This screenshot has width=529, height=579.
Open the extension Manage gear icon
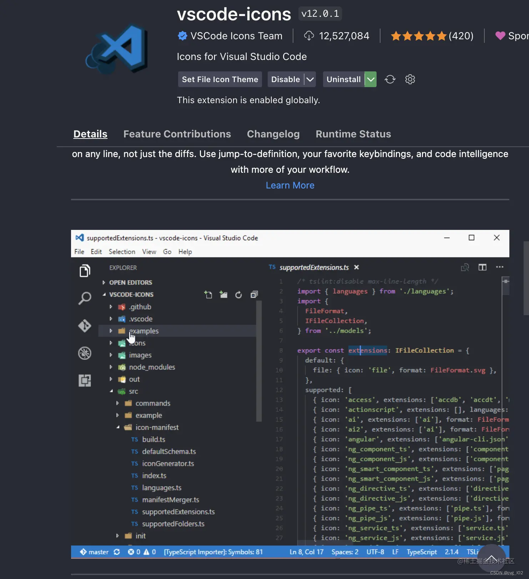(410, 79)
